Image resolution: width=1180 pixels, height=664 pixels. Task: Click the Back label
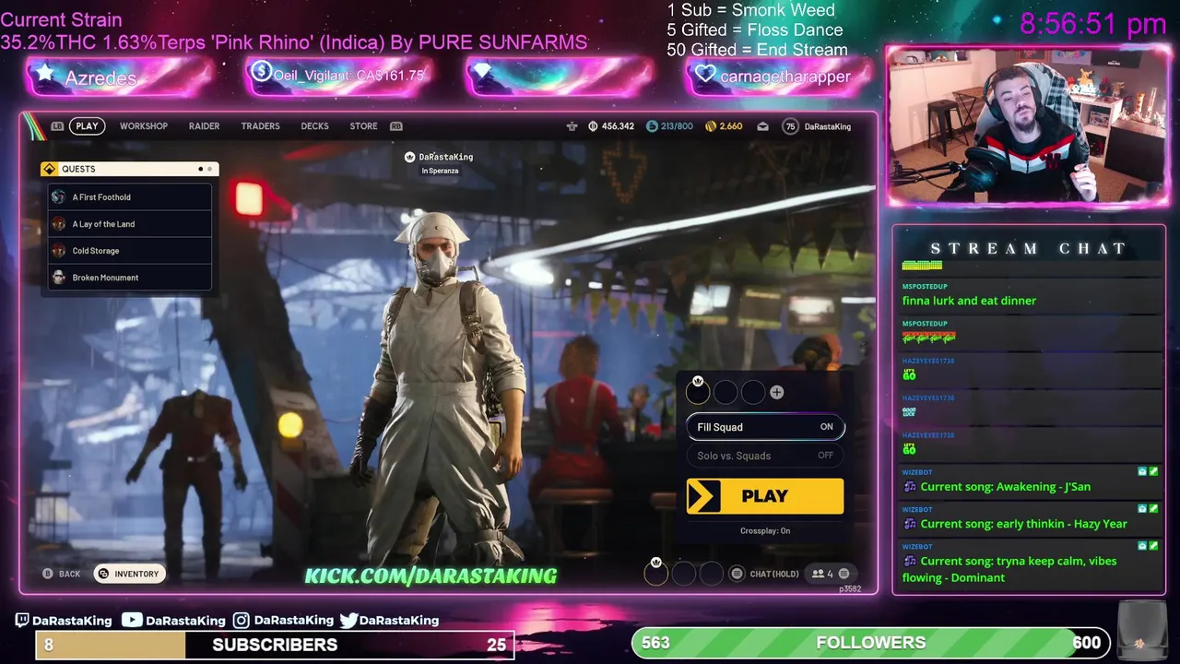[x=70, y=574]
